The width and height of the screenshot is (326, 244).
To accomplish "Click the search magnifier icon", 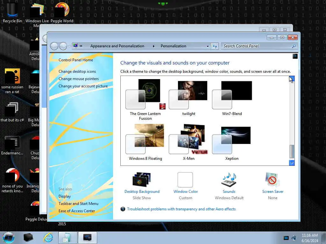I will click(294, 46).
